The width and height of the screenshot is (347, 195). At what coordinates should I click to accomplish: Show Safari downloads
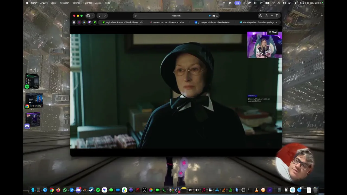261,16
